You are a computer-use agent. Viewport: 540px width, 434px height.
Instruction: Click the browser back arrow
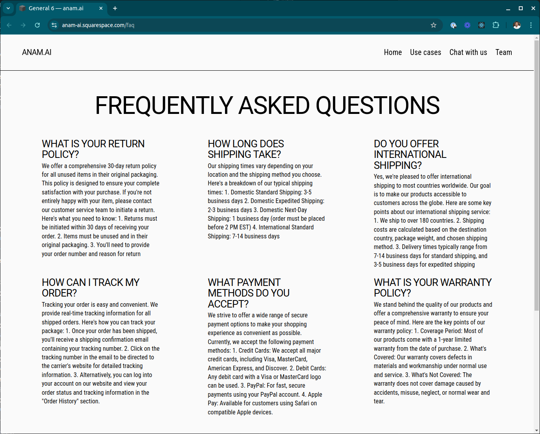[9, 25]
